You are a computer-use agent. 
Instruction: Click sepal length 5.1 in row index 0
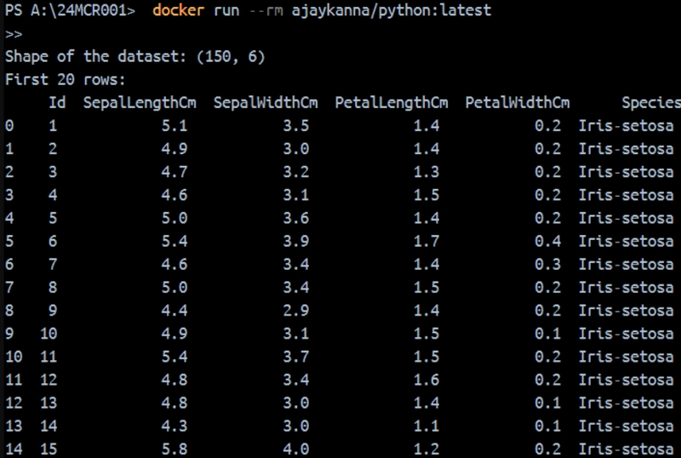175,126
